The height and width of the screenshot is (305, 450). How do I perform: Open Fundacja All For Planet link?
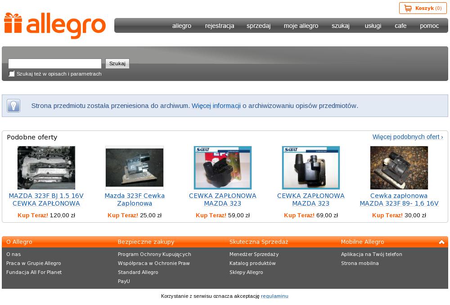tap(34, 272)
